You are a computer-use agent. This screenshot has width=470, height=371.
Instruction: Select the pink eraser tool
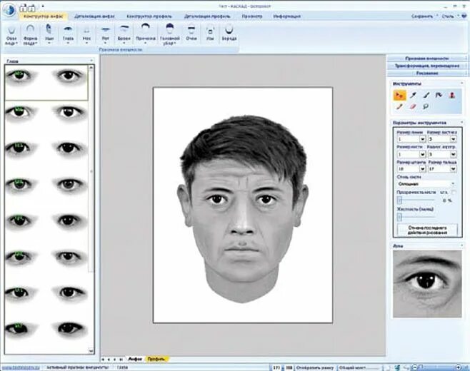[x=413, y=106]
